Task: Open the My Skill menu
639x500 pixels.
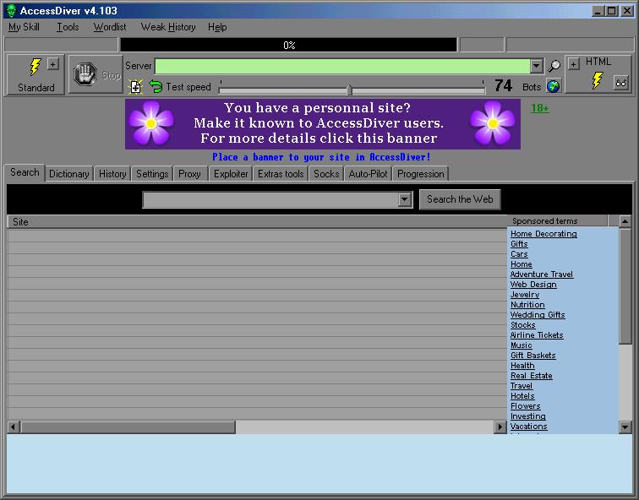Action: pos(24,27)
